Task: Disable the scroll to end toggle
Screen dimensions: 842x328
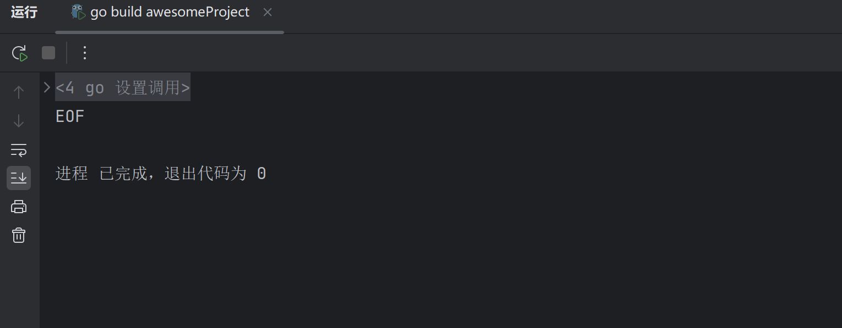Action: coord(19,178)
